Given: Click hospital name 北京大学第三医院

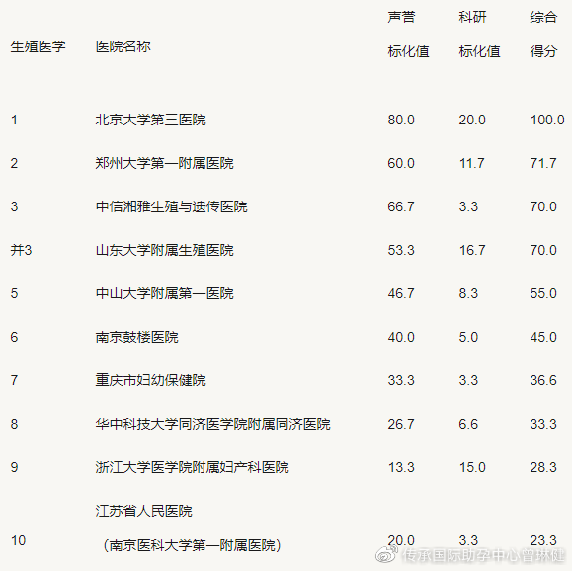Looking at the screenshot, I should pyautogui.click(x=151, y=120).
